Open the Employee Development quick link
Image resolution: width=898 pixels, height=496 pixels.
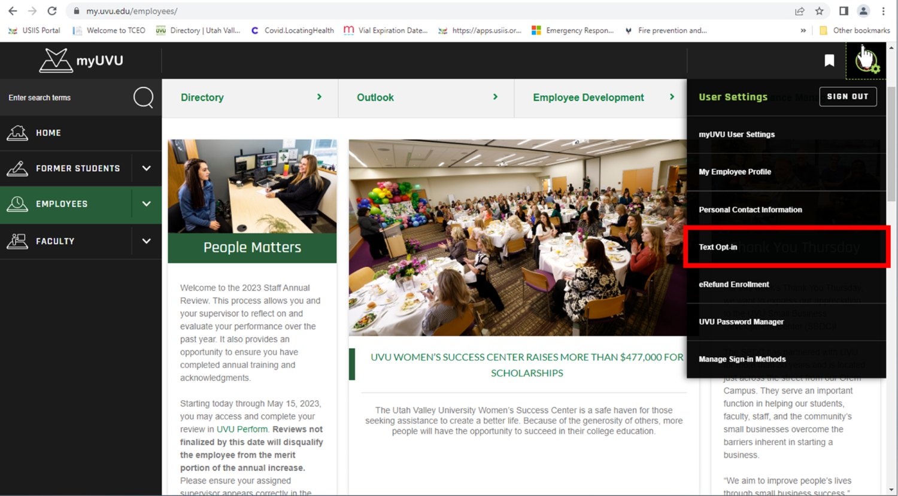coord(601,98)
